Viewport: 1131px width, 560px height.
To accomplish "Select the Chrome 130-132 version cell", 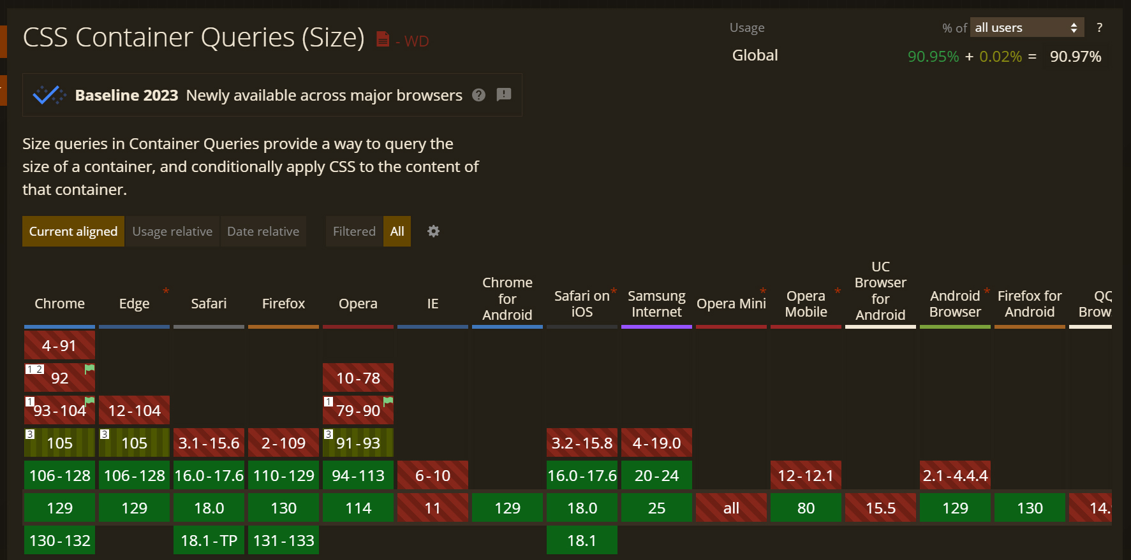I will tap(59, 540).
